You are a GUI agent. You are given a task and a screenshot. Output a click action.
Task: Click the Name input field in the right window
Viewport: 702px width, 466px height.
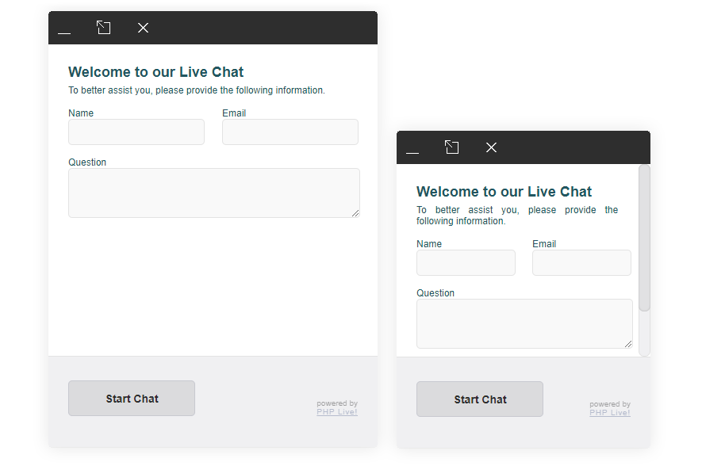coord(465,262)
